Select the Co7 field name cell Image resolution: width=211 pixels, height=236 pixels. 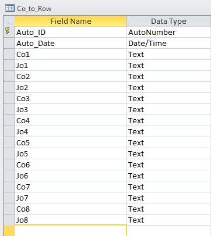pyautogui.click(x=71, y=187)
